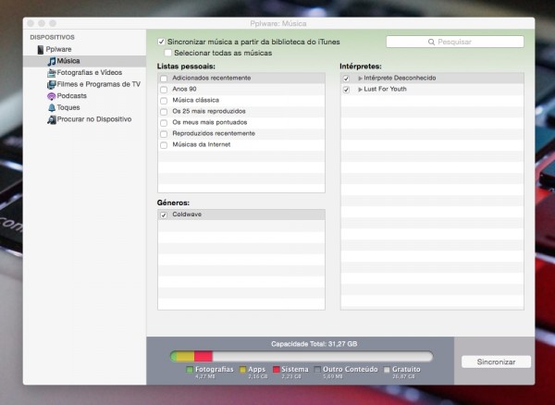Click the storage capacity bar
Screen dimensions: 555x405
point(302,357)
